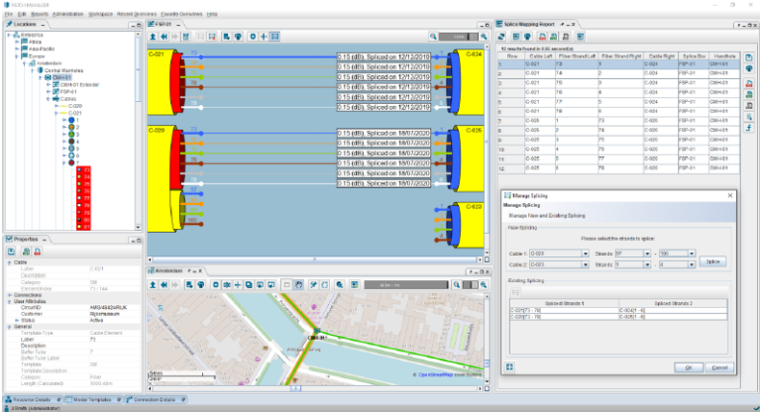Open the Administration menu
This screenshot has width=760, height=412.
pos(67,14)
